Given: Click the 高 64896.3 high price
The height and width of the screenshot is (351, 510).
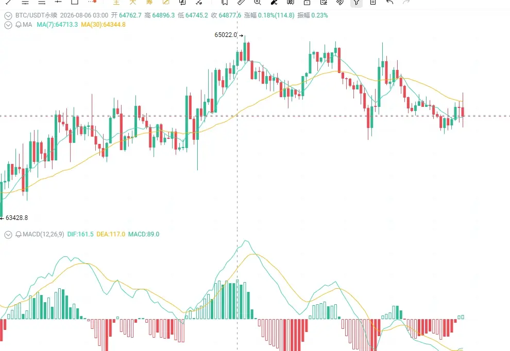Looking at the screenshot, I should tap(159, 15).
